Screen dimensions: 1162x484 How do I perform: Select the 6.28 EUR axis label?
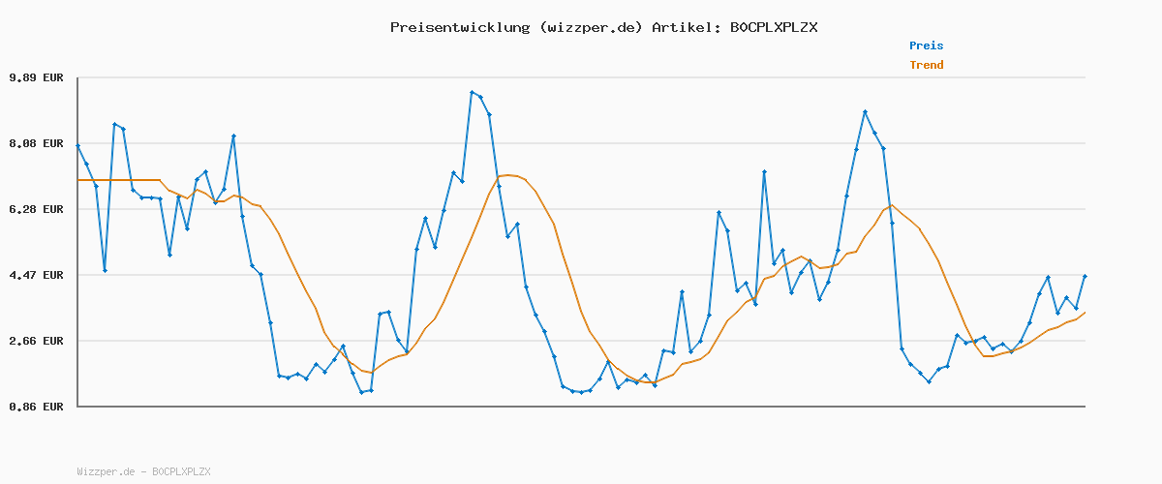click(36, 209)
